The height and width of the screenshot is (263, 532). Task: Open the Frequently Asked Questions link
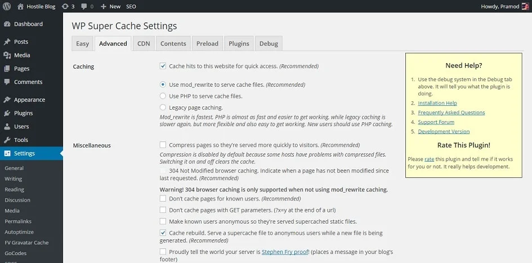click(x=451, y=112)
